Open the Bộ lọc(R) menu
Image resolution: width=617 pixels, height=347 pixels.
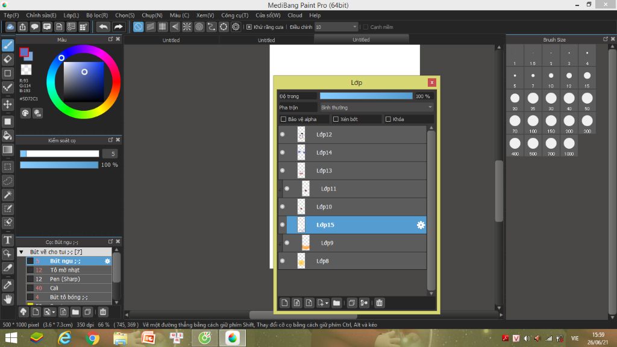pos(97,15)
